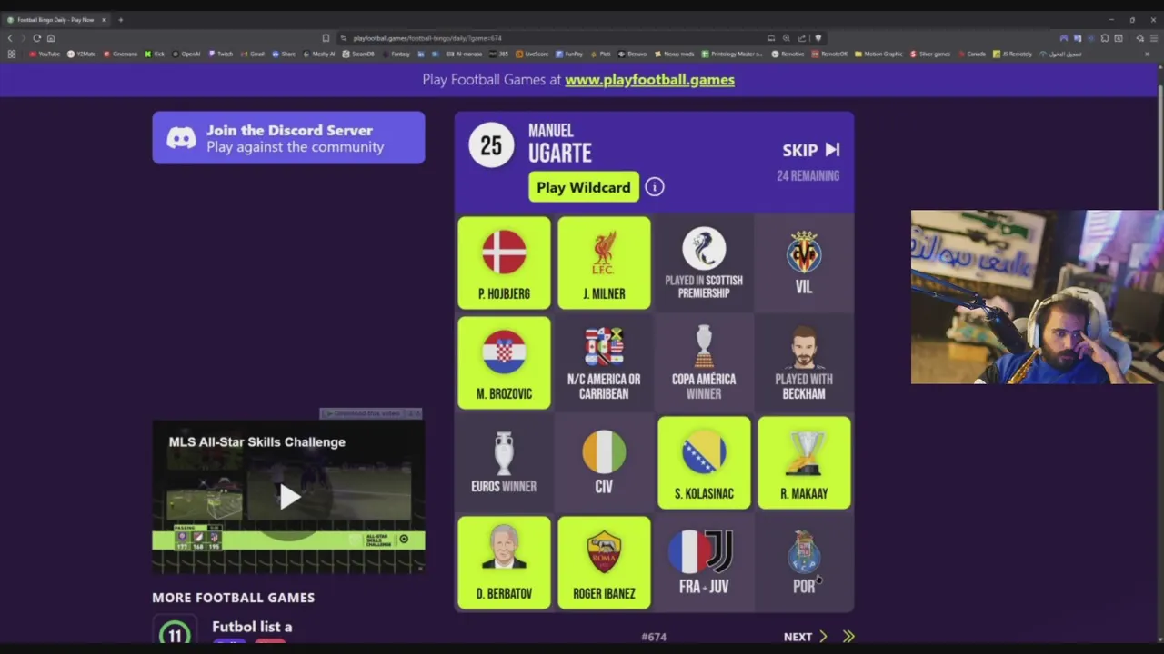Close the Football Bingo Daily tab
Screen dimensions: 1164x654
[x=104, y=19]
